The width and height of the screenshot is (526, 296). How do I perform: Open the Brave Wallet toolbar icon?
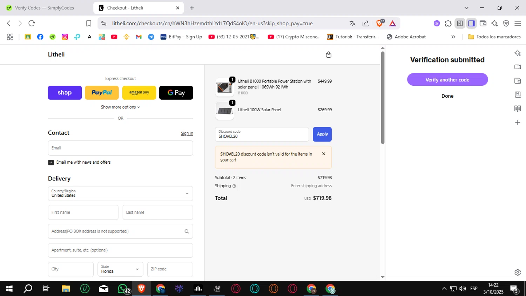483,24
